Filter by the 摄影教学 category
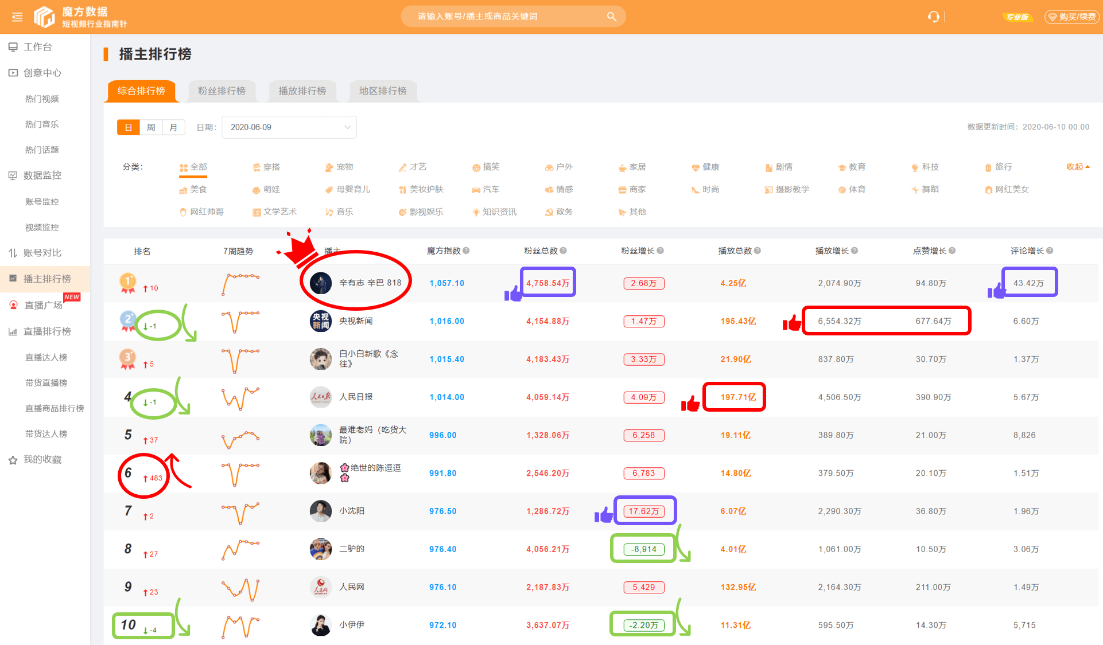This screenshot has width=1103, height=645. click(x=787, y=190)
